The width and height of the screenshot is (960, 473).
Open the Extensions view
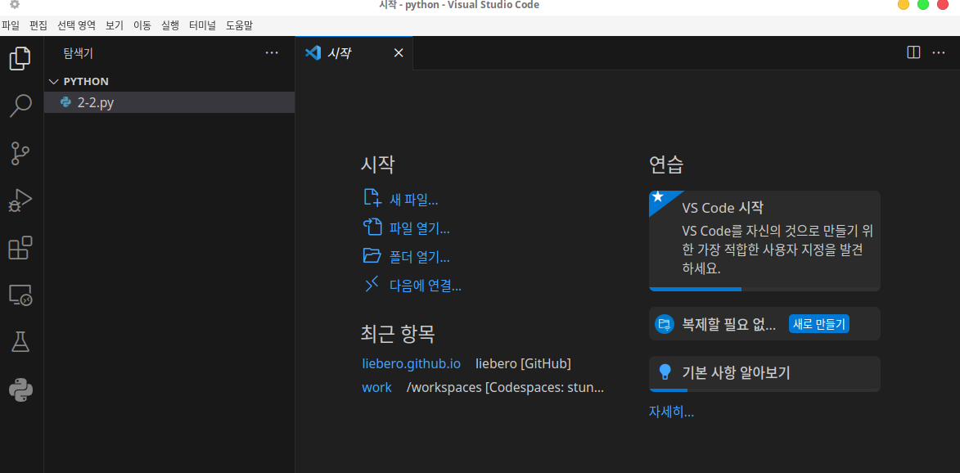coord(20,248)
